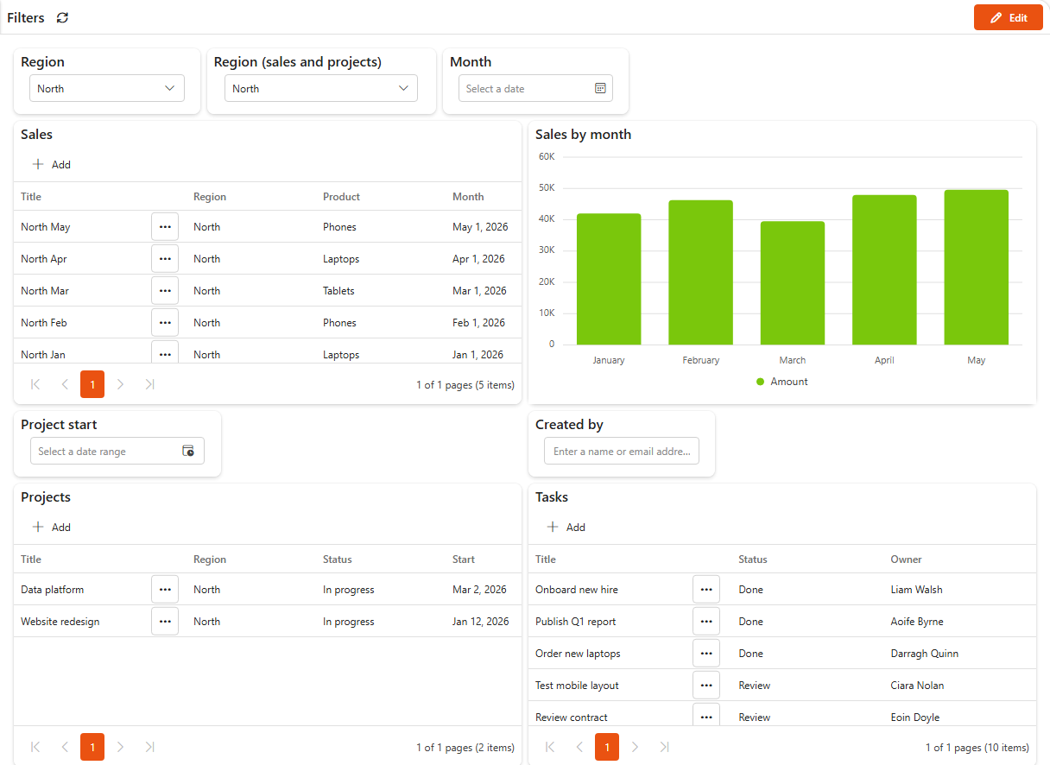The image size is (1050, 765).
Task: Open the menu for North Mar row
Action: [165, 291]
